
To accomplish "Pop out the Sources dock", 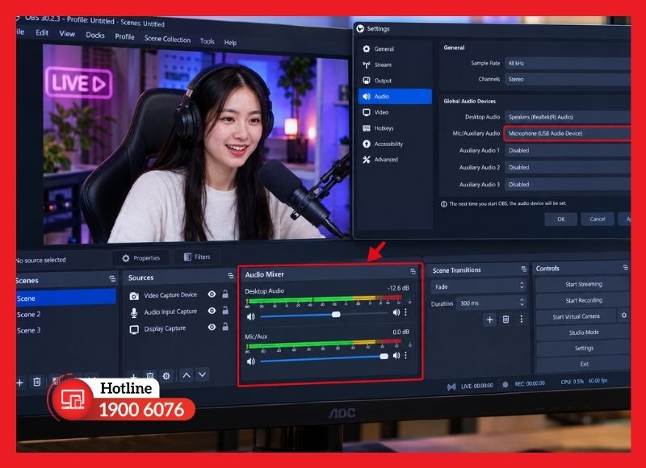I will pyautogui.click(x=231, y=275).
